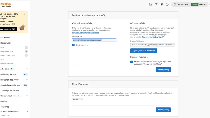Toggle the Ενεργοποίηση webhook checkbox
Image resolution: width=210 pixels, height=118 pixels.
(x=73, y=45)
